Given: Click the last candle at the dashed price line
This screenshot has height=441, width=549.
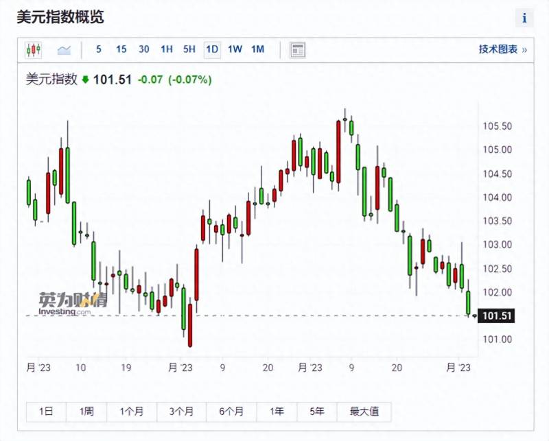Looking at the screenshot, I should click(x=475, y=316).
